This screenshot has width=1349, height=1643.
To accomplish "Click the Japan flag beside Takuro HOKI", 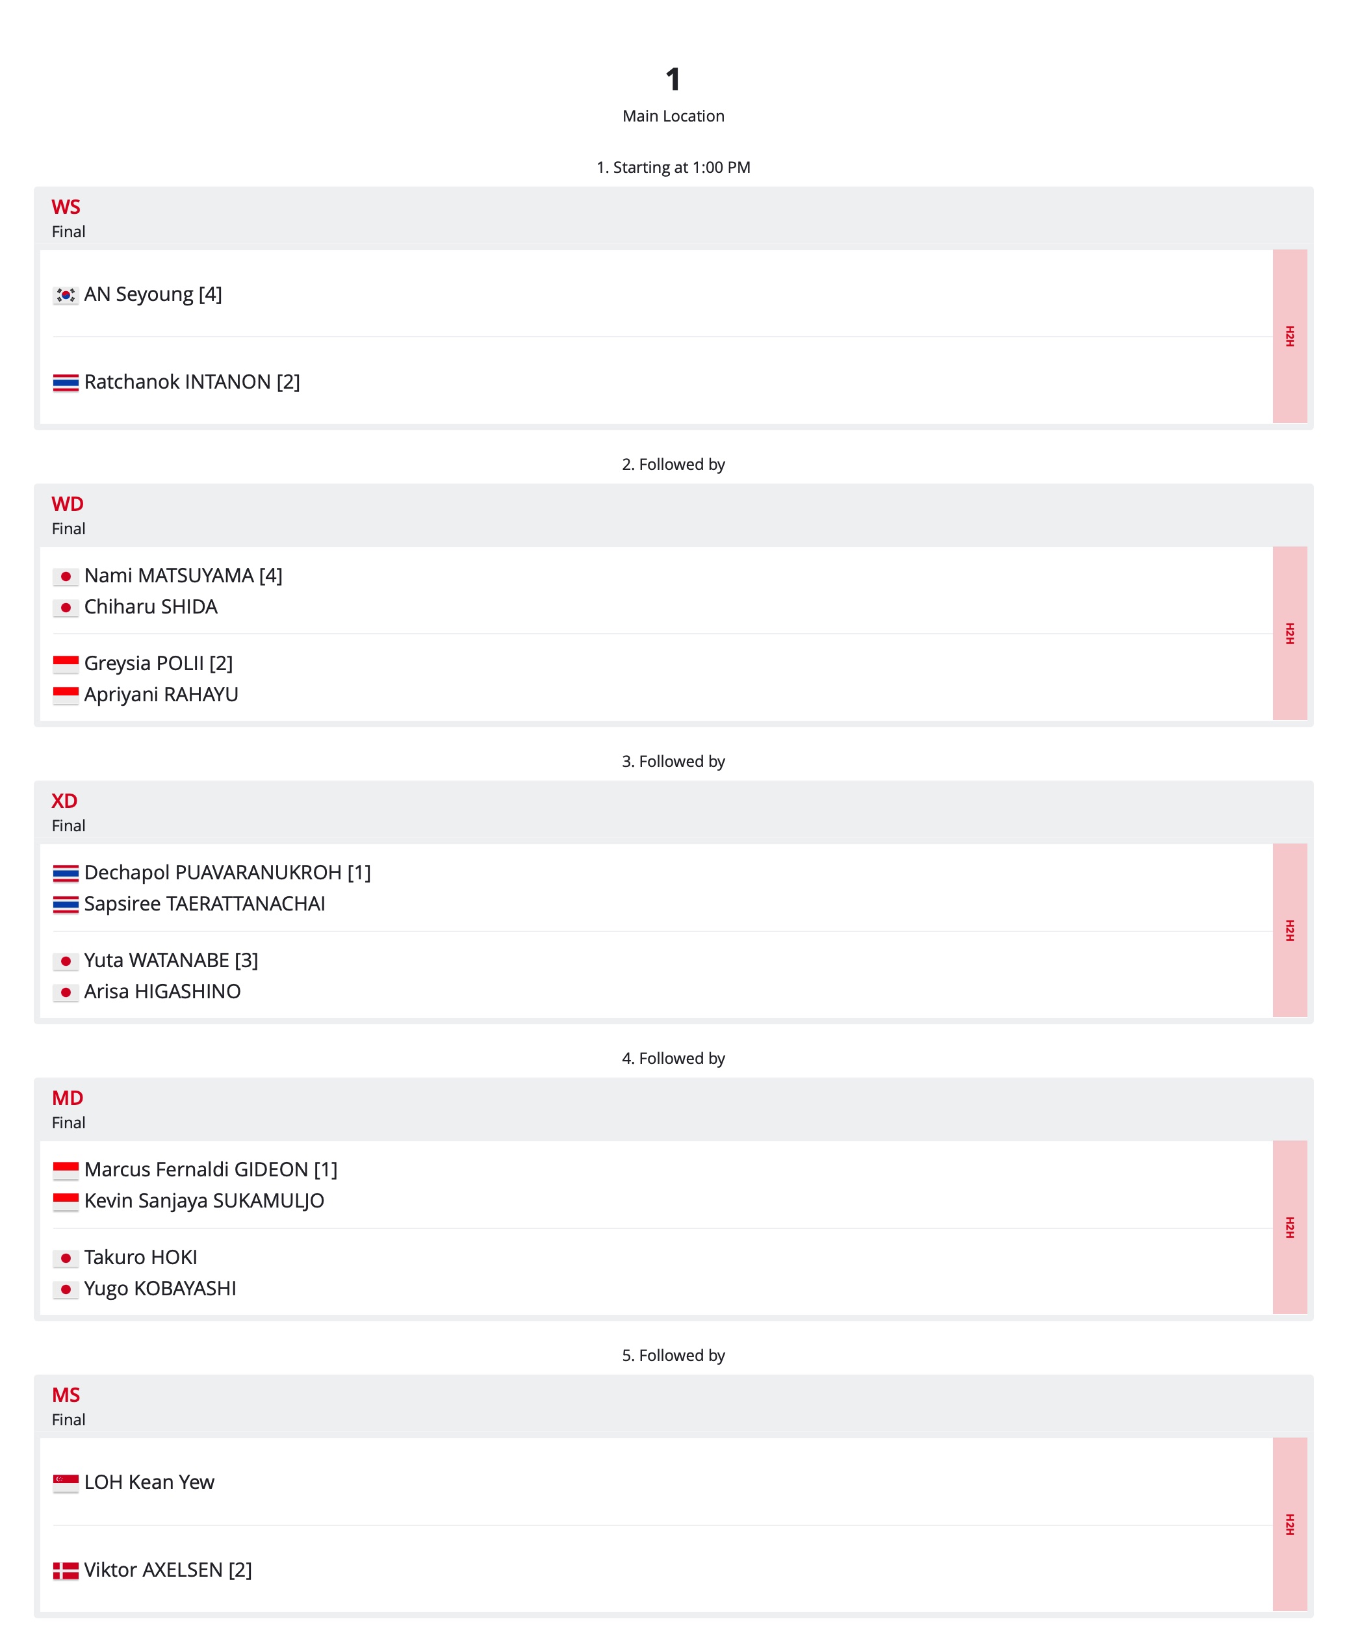I will point(65,1258).
